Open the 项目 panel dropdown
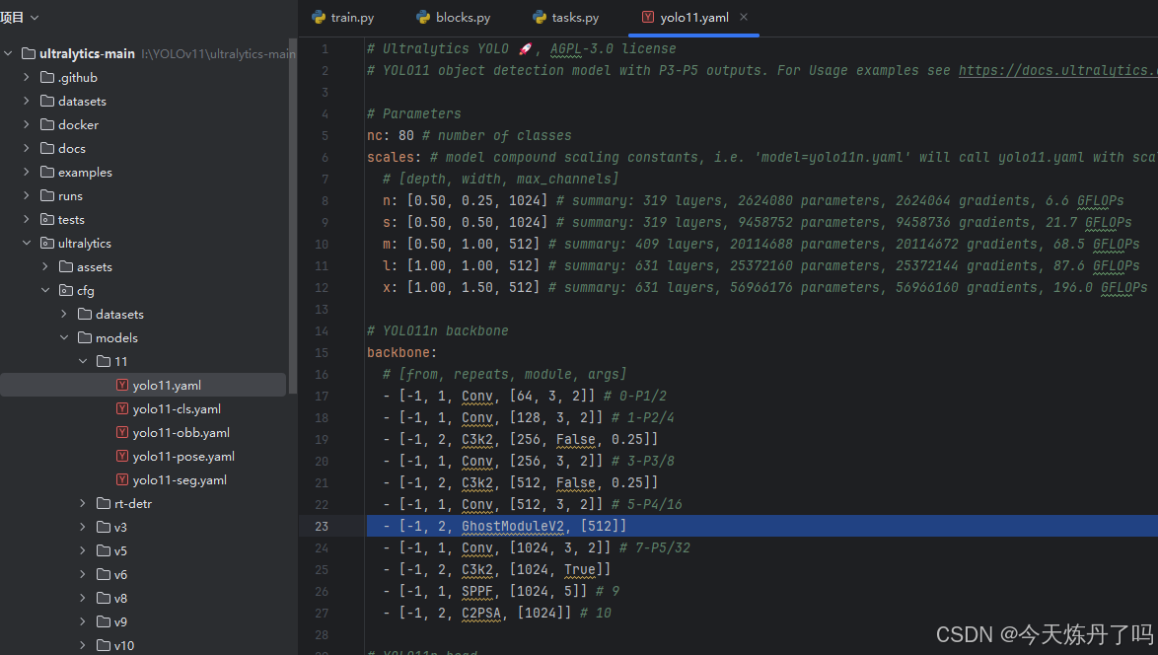 (x=33, y=16)
